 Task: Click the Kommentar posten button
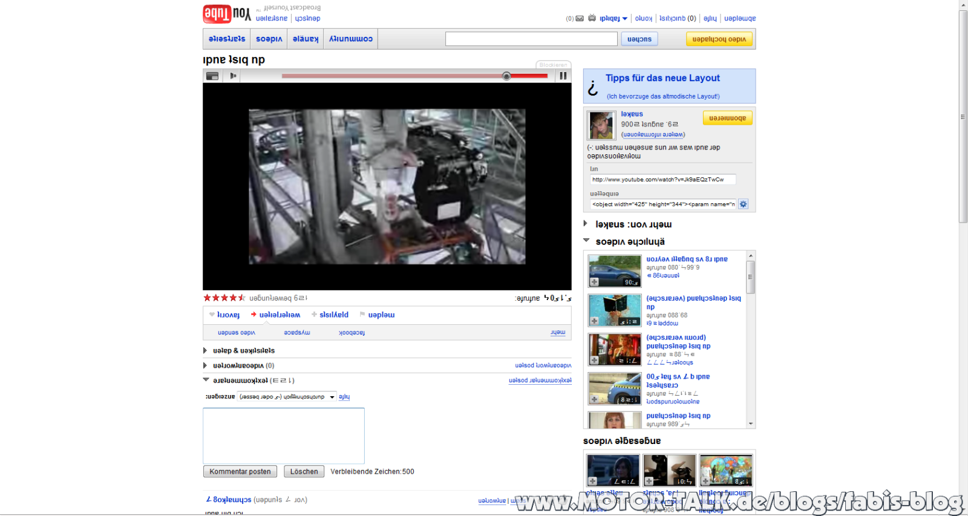[240, 471]
